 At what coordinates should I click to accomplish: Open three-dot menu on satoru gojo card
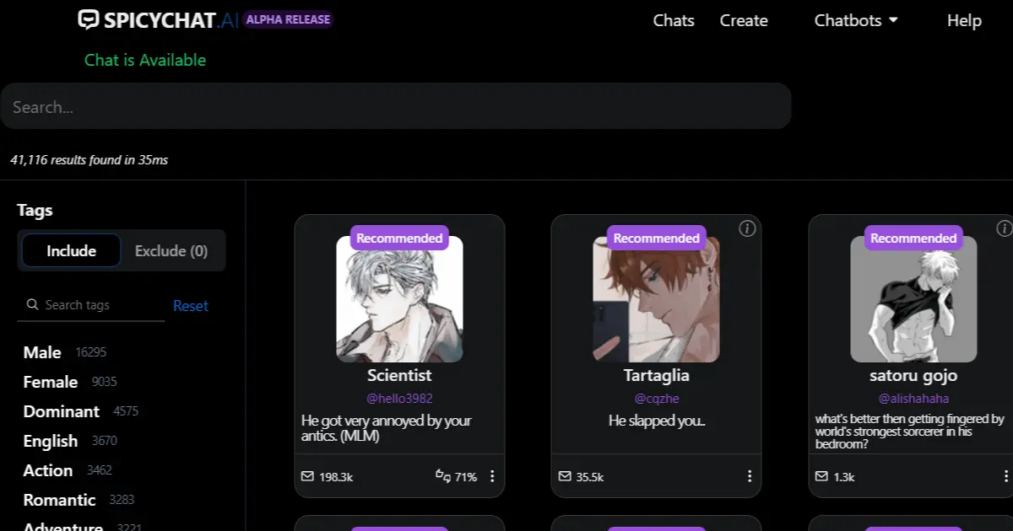(x=1005, y=477)
